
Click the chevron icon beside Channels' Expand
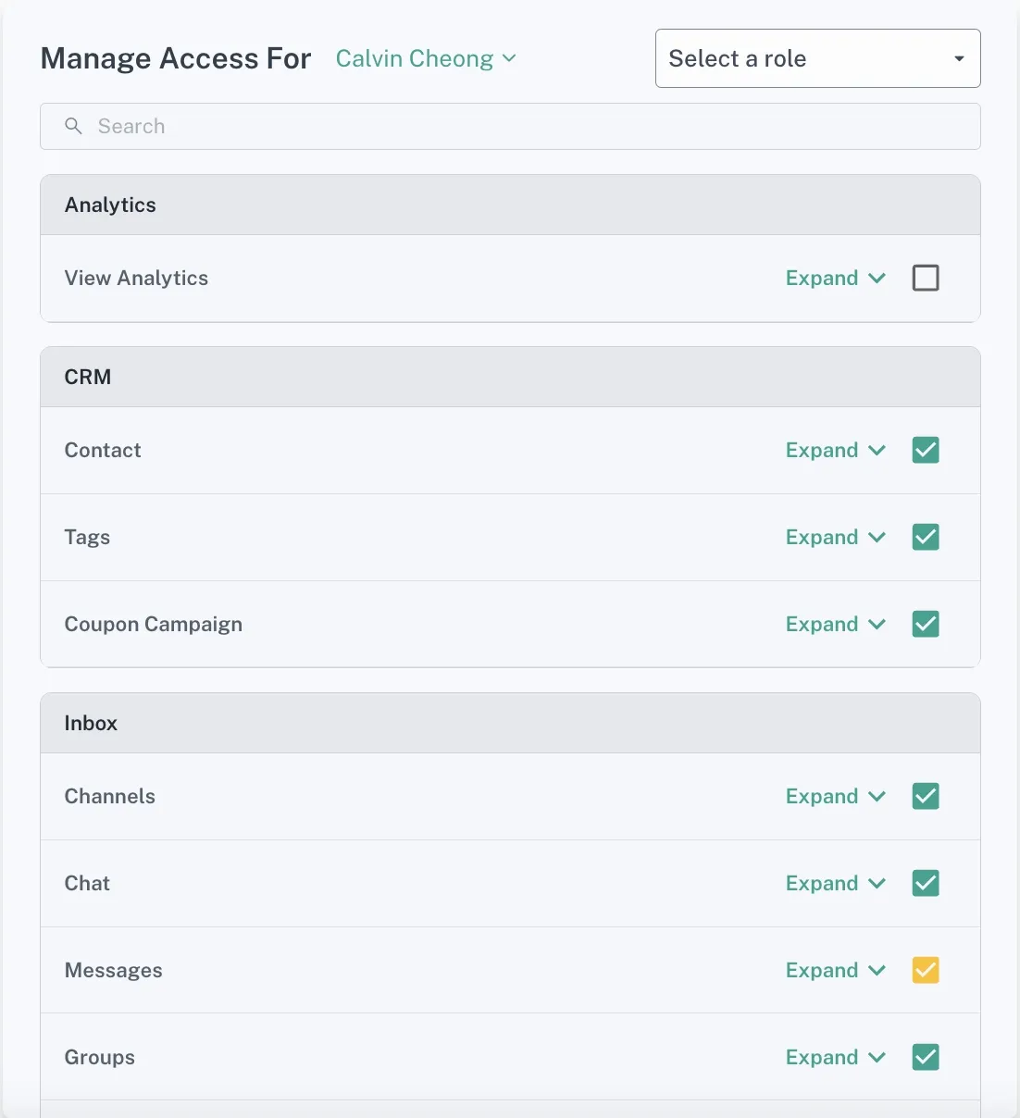click(877, 797)
